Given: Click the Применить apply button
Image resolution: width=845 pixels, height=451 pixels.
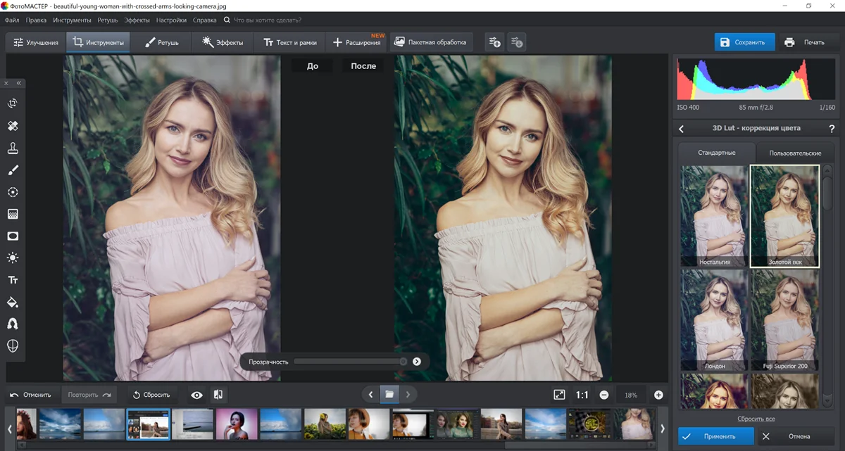Looking at the screenshot, I should click(716, 436).
